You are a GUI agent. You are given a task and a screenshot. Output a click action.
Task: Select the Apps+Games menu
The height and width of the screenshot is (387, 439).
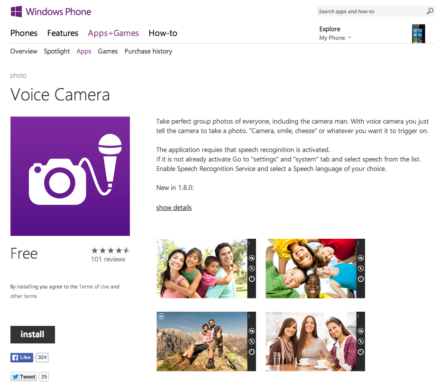coord(113,33)
